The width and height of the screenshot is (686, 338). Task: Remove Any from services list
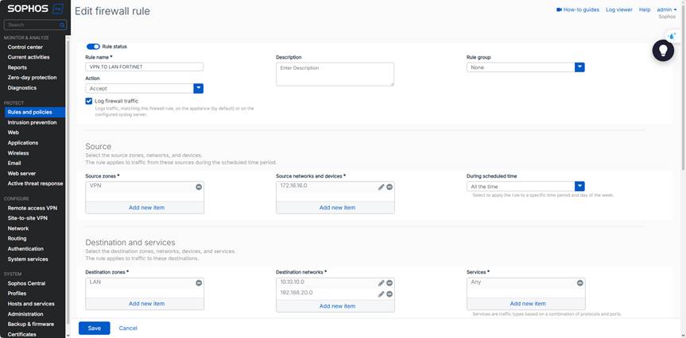tap(580, 282)
